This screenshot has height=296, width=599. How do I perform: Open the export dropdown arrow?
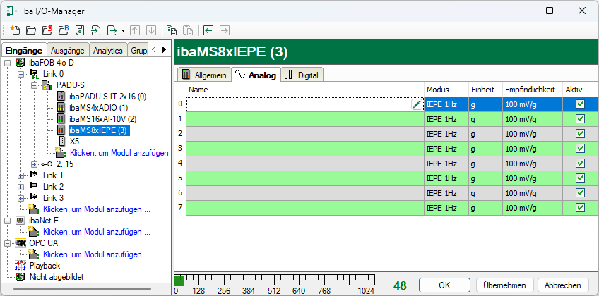(123, 30)
